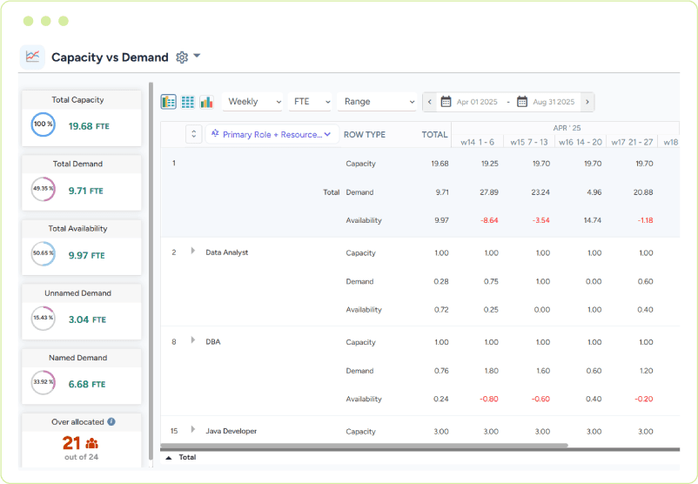Screen dimensions: 698x484
Task: Click the Total Capacity 100 % ring
Action: point(44,124)
